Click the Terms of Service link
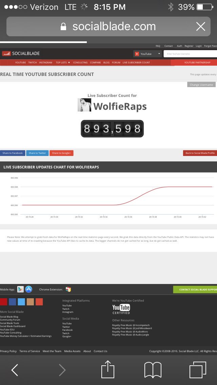 29,351
